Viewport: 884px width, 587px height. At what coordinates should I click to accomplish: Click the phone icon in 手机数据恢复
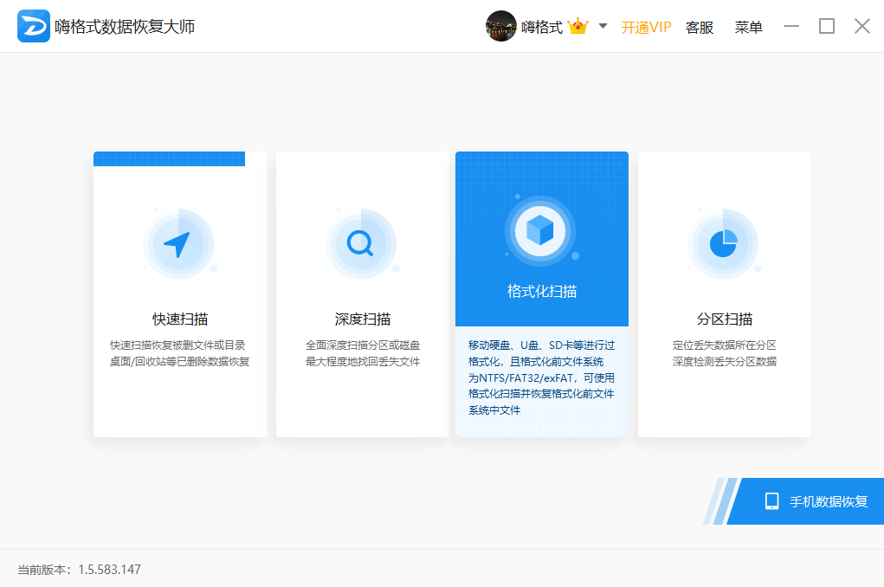771,501
